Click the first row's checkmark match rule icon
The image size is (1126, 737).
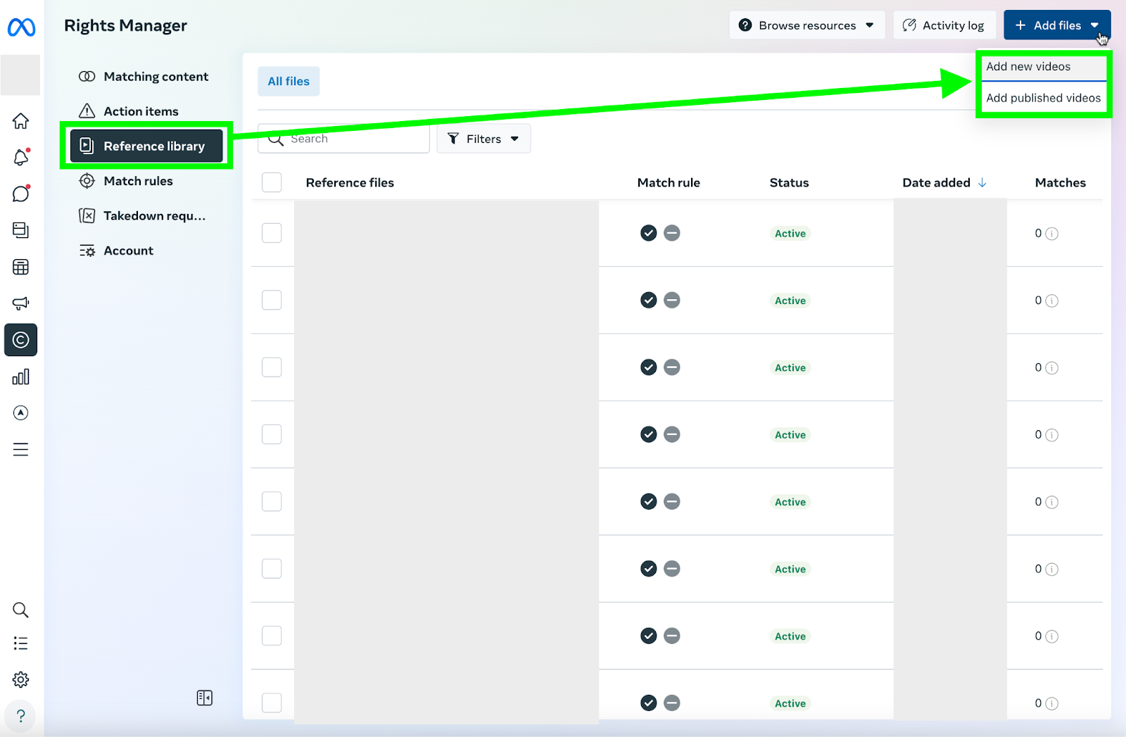point(649,233)
